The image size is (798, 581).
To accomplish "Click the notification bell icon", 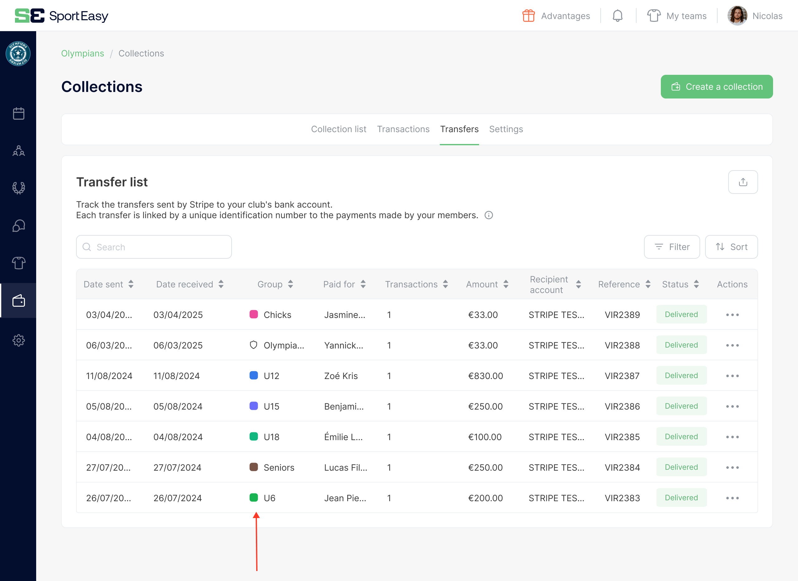I will 617,16.
